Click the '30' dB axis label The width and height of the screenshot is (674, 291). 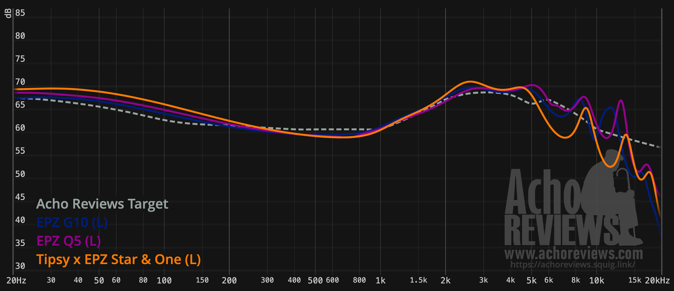[20, 266]
